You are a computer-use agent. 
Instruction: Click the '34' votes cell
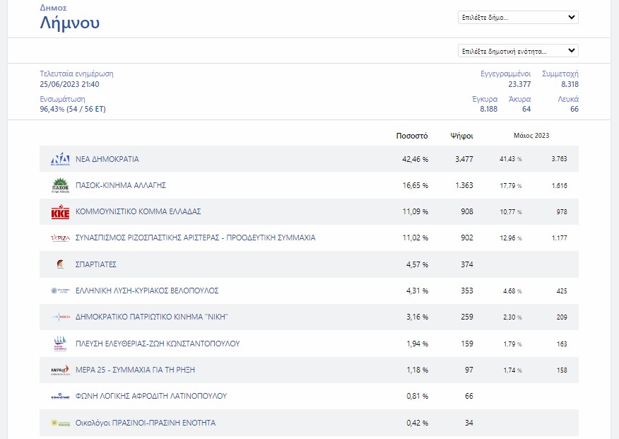[x=469, y=423]
